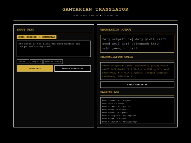Load the Reverse Sample text
Image resolution: width=191 pixels, height=143 pixels.
[x=53, y=61]
